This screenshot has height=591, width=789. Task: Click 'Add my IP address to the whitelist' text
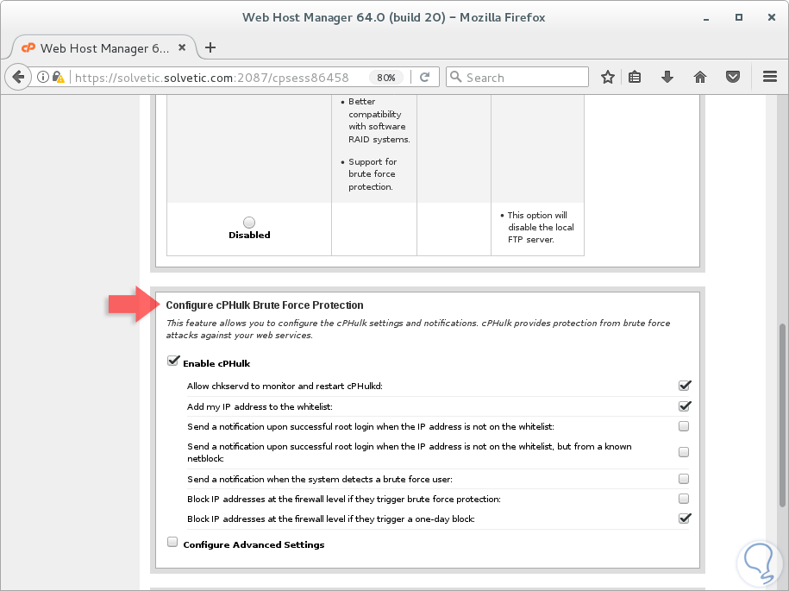pos(260,406)
